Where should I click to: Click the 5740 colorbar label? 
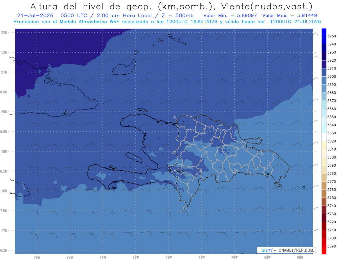pyautogui.click(x=331, y=206)
